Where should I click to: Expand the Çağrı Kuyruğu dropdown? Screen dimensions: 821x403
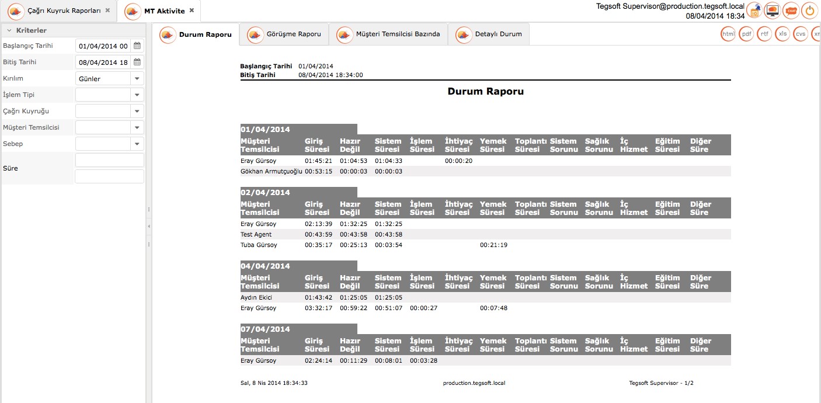(137, 111)
